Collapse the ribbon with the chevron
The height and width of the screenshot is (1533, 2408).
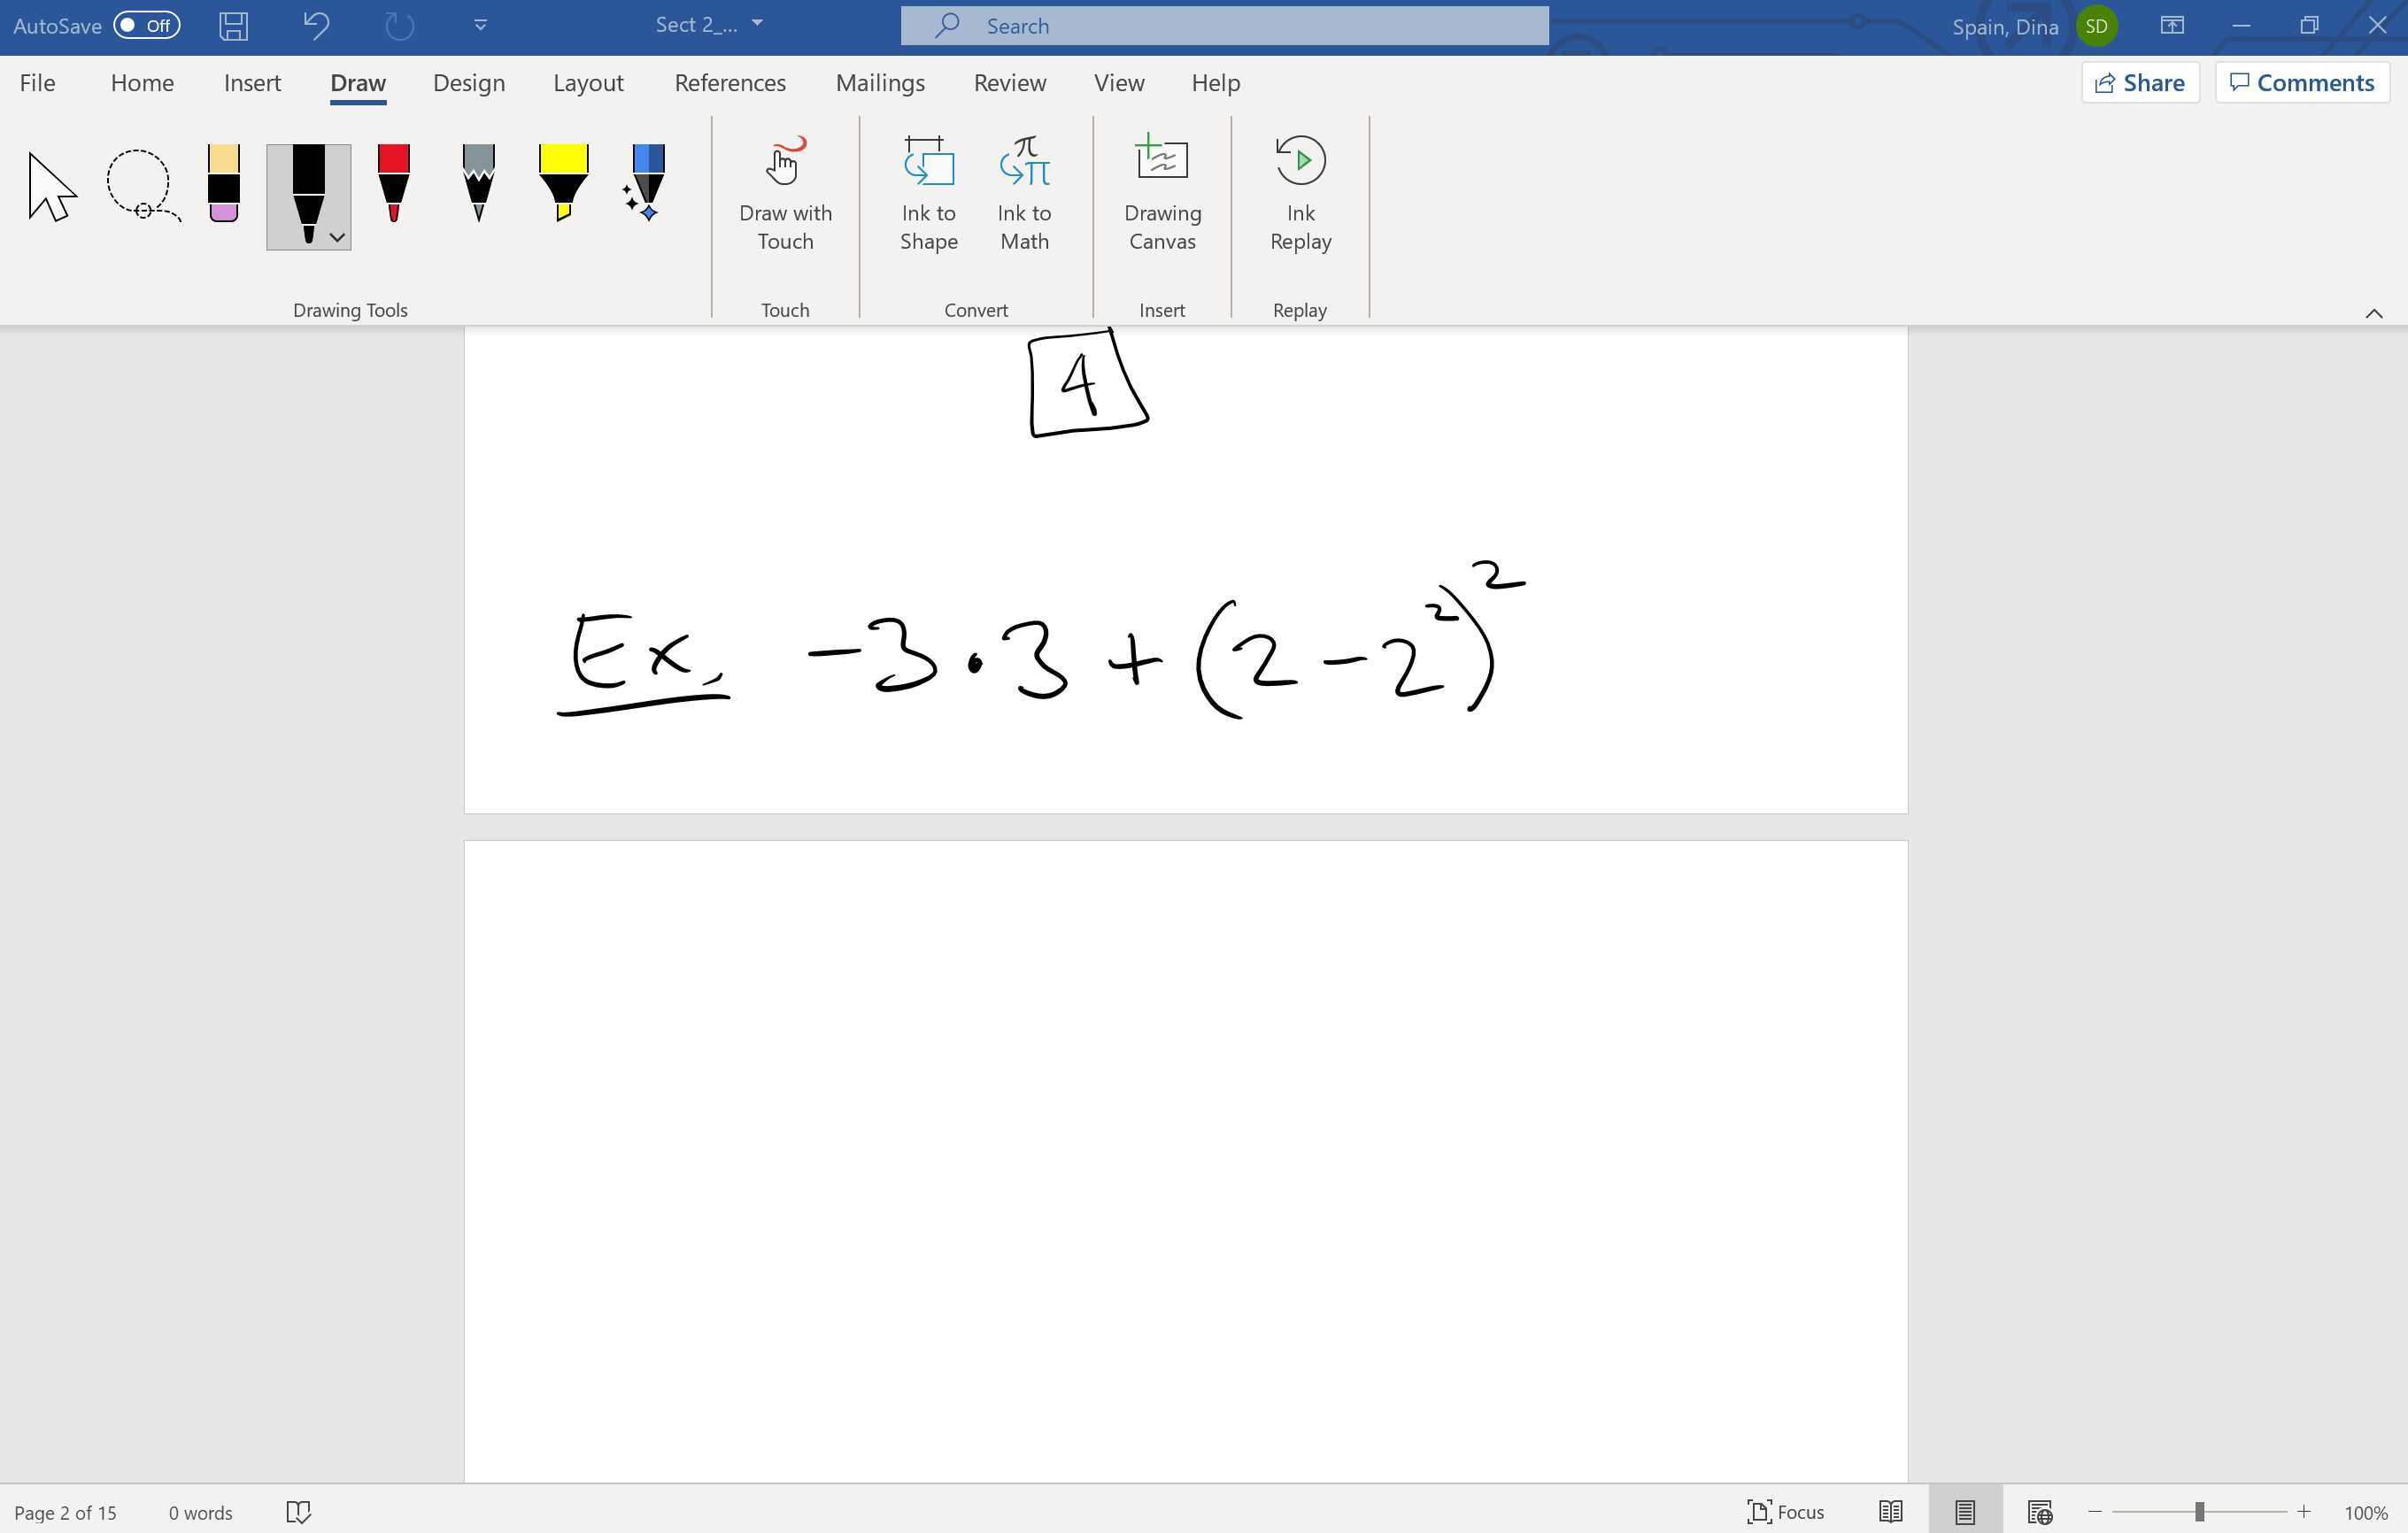2374,314
